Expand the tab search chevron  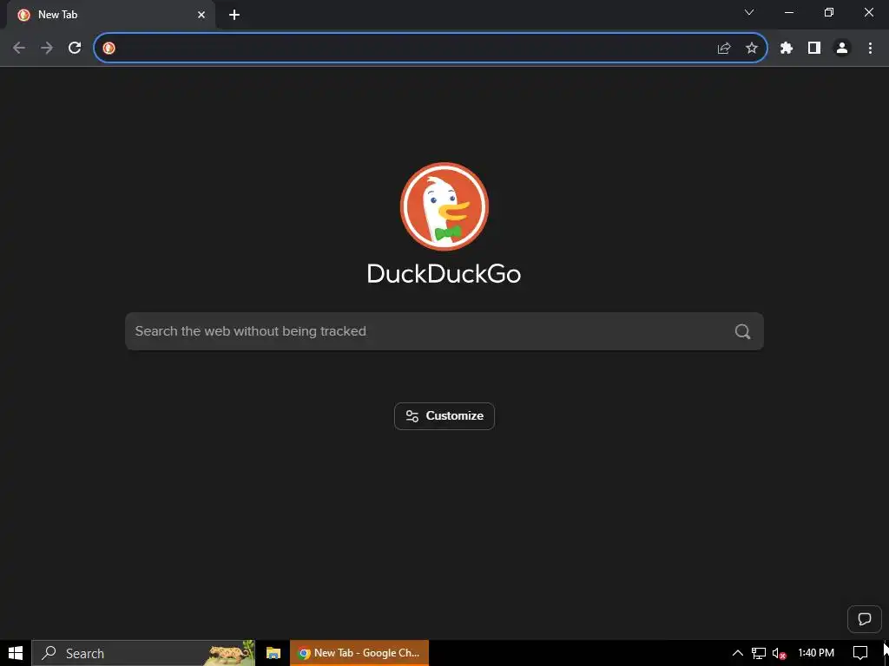[x=749, y=12]
